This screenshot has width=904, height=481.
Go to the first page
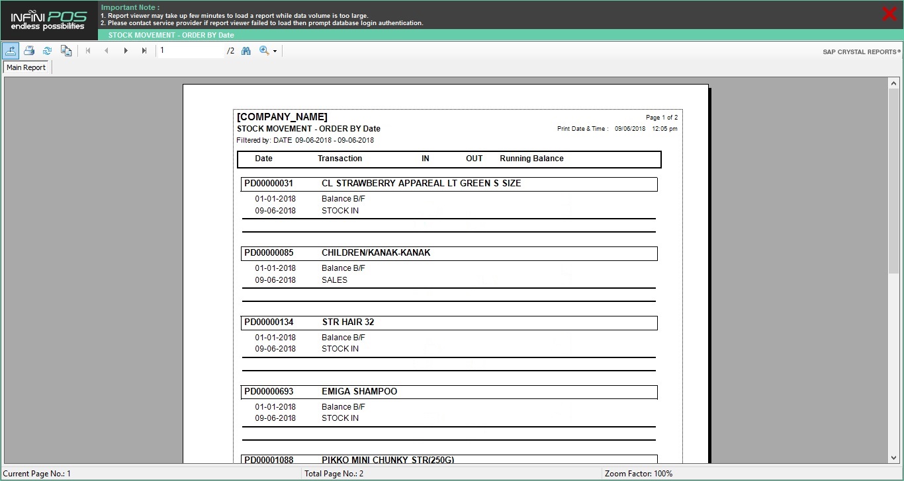point(88,50)
